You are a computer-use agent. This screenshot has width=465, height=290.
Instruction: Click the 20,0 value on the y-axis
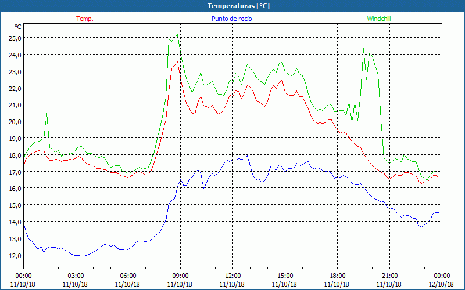[x=15, y=121]
